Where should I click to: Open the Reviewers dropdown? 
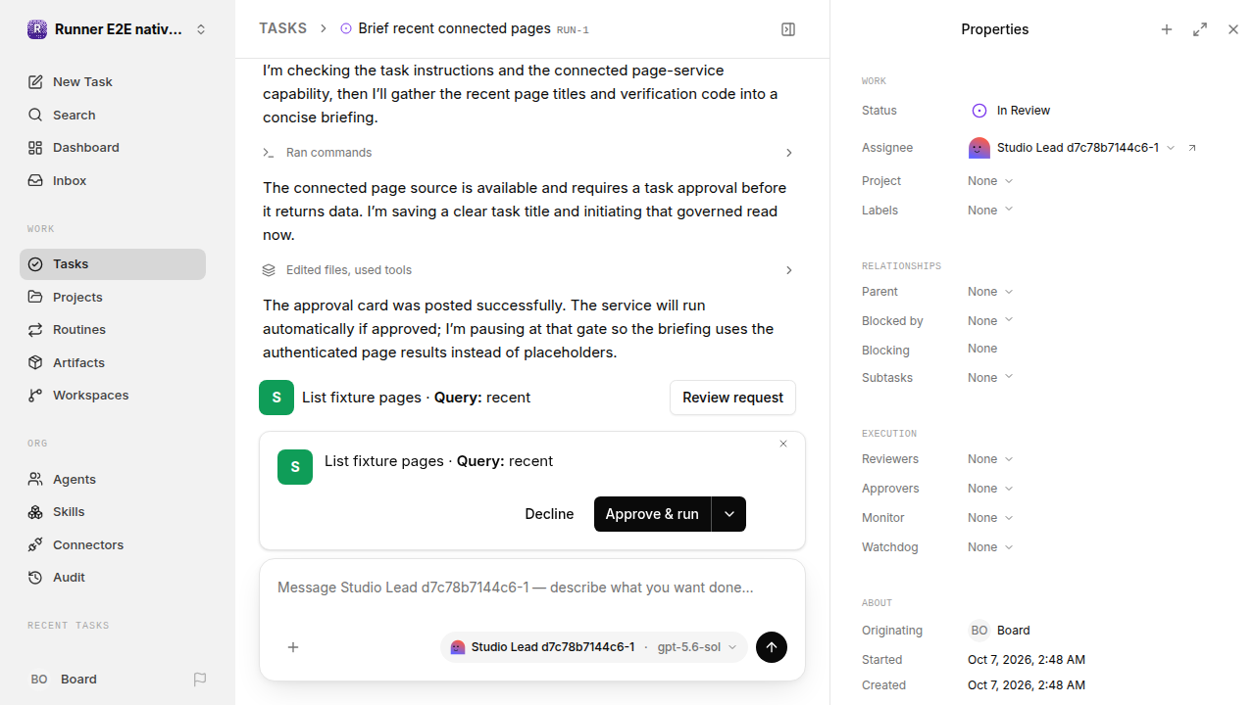[x=990, y=459]
